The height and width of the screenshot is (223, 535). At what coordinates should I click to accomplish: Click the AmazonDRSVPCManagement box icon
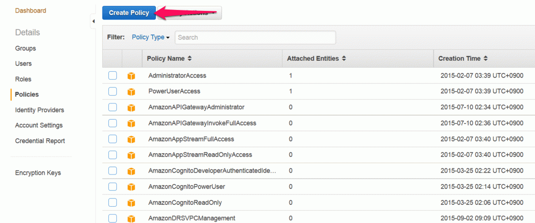coord(131,218)
